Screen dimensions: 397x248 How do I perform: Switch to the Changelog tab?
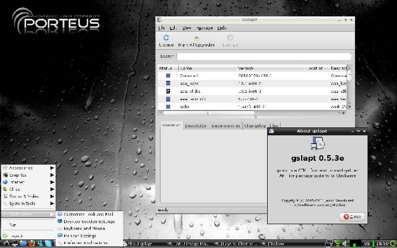[x=255, y=126]
